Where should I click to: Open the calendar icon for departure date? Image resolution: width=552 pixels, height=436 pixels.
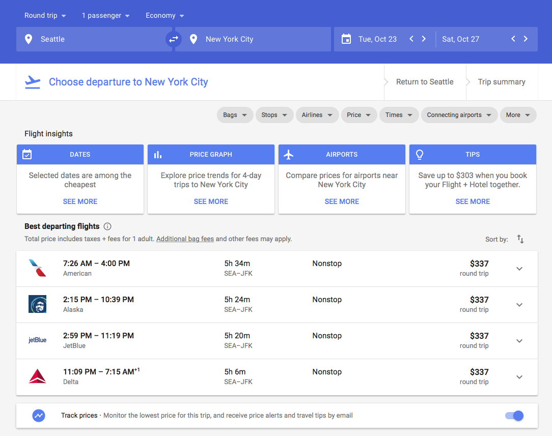click(x=346, y=39)
